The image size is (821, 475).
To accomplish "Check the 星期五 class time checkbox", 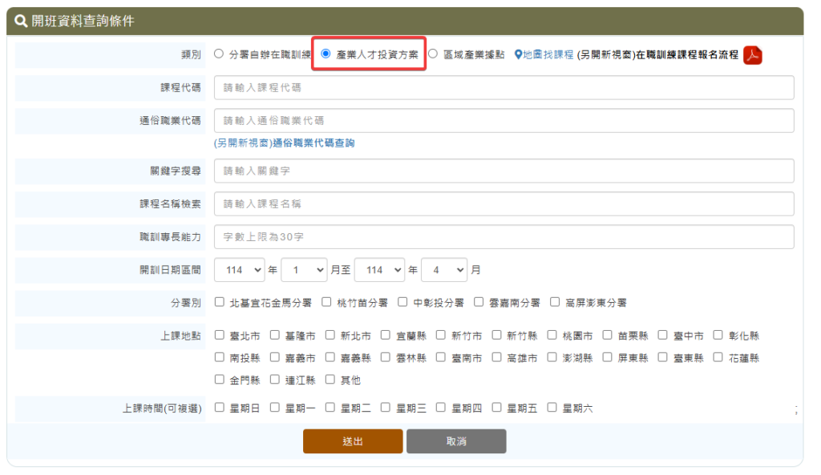I will click(x=496, y=407).
